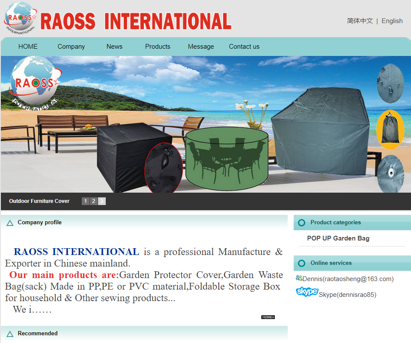Click the triangle icon beside Company profile
Screen dimensions: 411x343
click(9, 222)
